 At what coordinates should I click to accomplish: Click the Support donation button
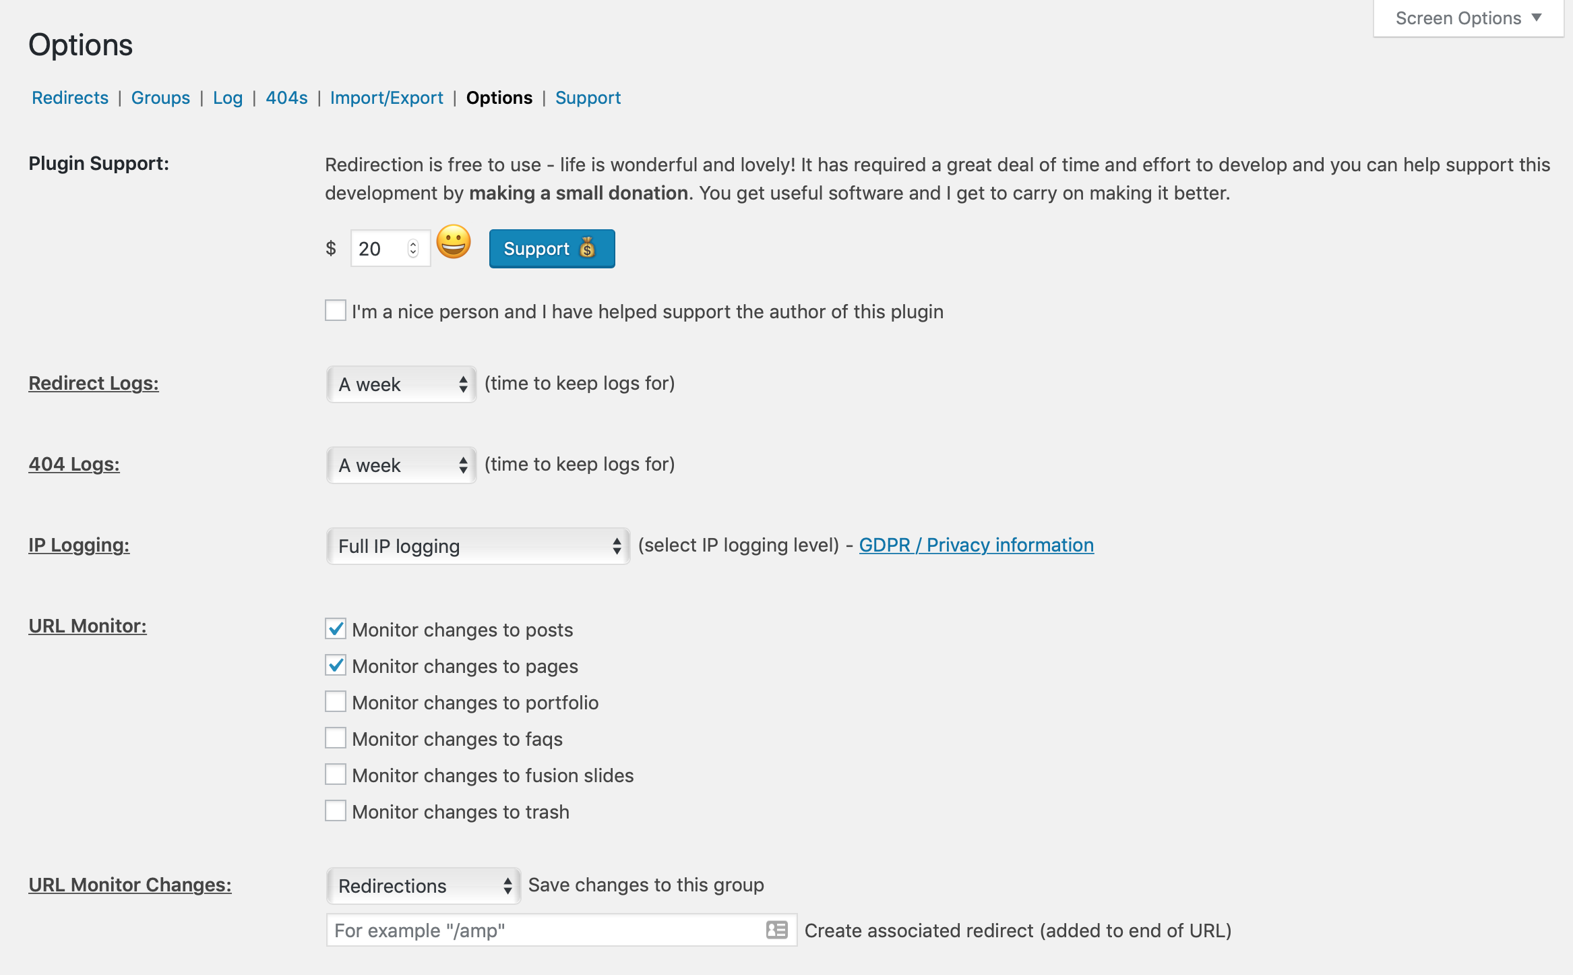552,249
